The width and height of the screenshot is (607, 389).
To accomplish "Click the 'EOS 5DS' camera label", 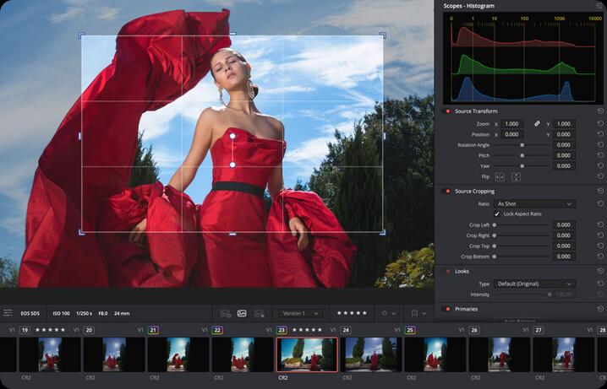I will [x=30, y=313].
